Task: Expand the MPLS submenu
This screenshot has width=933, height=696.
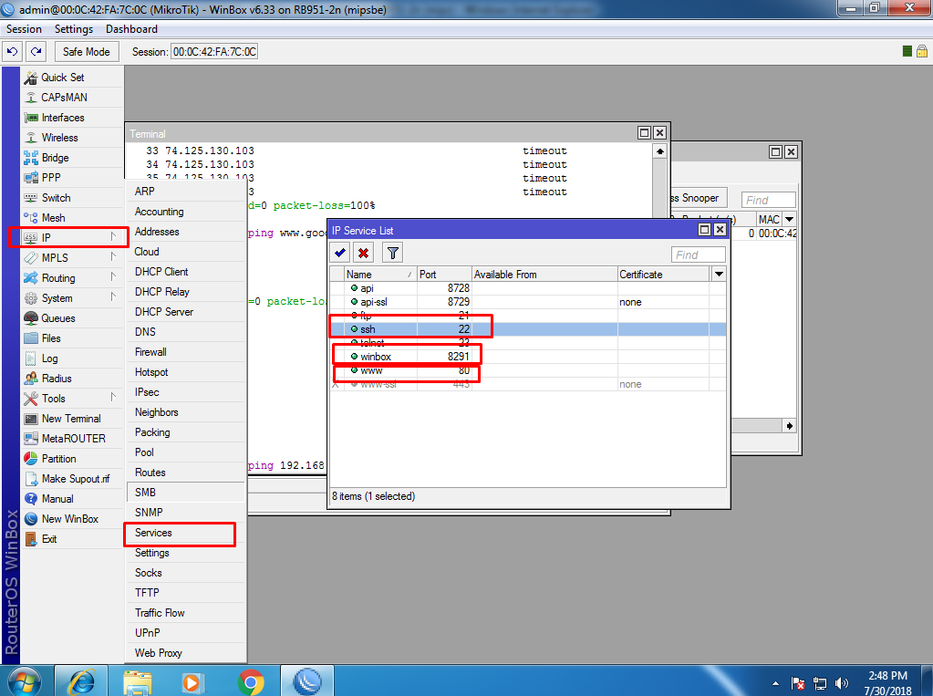Action: [x=72, y=258]
